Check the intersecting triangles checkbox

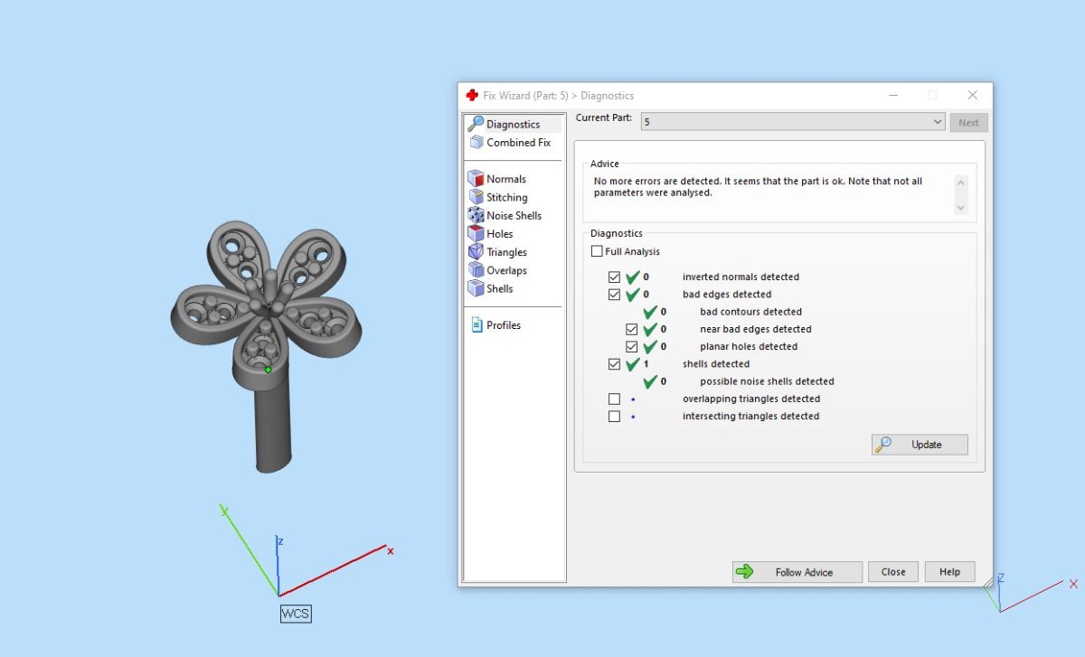coord(615,417)
